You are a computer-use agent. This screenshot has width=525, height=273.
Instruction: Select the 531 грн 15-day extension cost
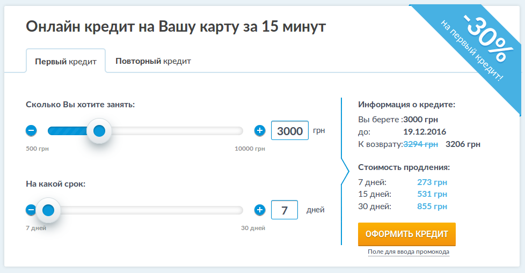432,194
